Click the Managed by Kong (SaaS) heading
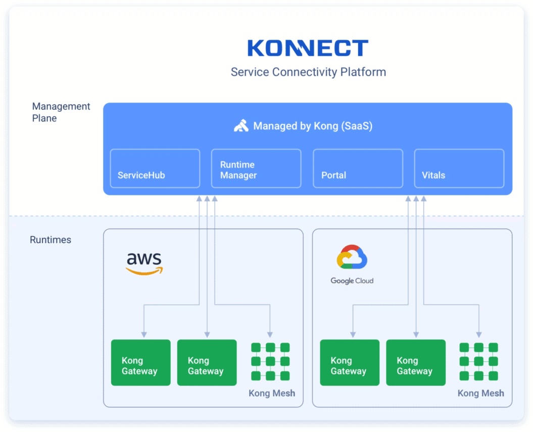The width and height of the screenshot is (533, 432). pyautogui.click(x=313, y=126)
